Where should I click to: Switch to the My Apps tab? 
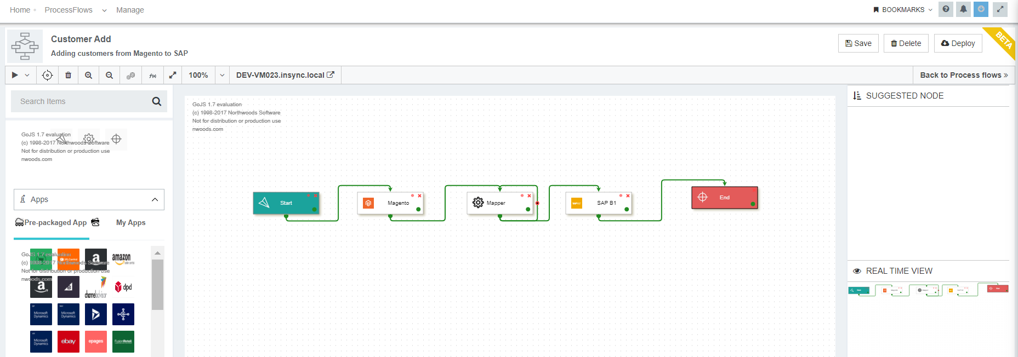pos(130,222)
